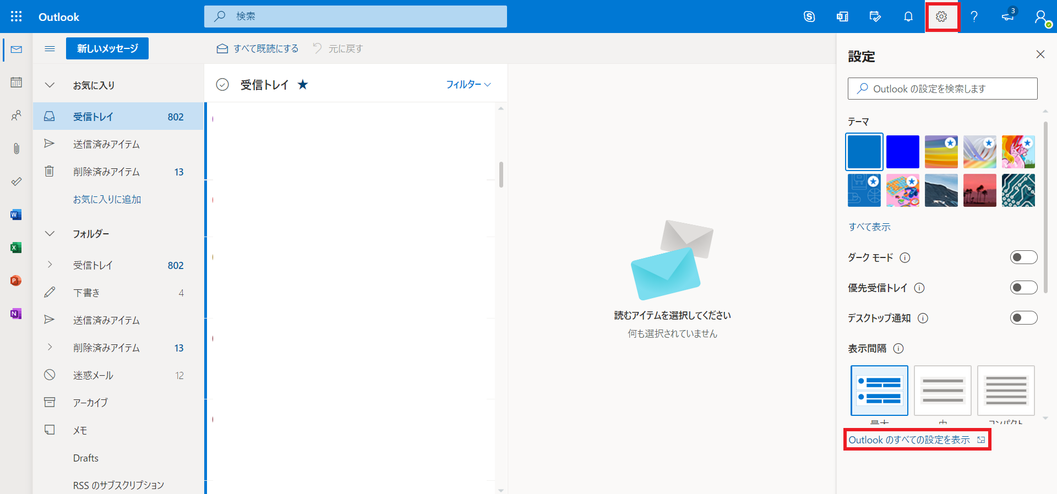Click the Outlook の設定を検索します search field
Viewport: 1057px width, 494px height.
click(x=942, y=89)
